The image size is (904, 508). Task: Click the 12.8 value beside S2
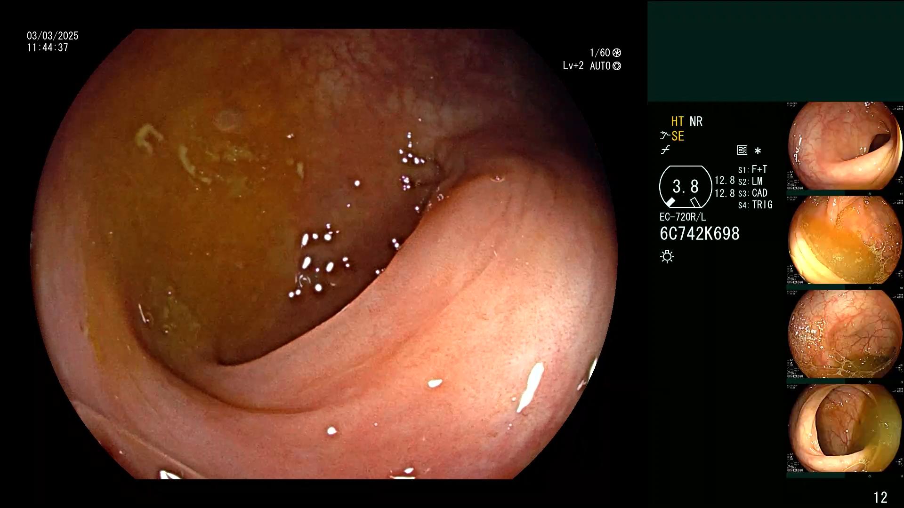point(725,181)
